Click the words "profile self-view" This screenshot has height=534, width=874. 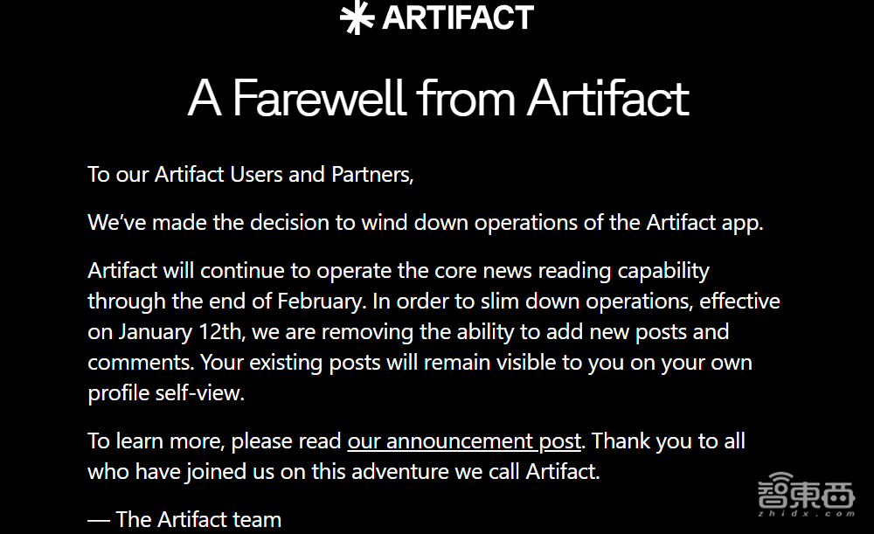click(x=166, y=392)
